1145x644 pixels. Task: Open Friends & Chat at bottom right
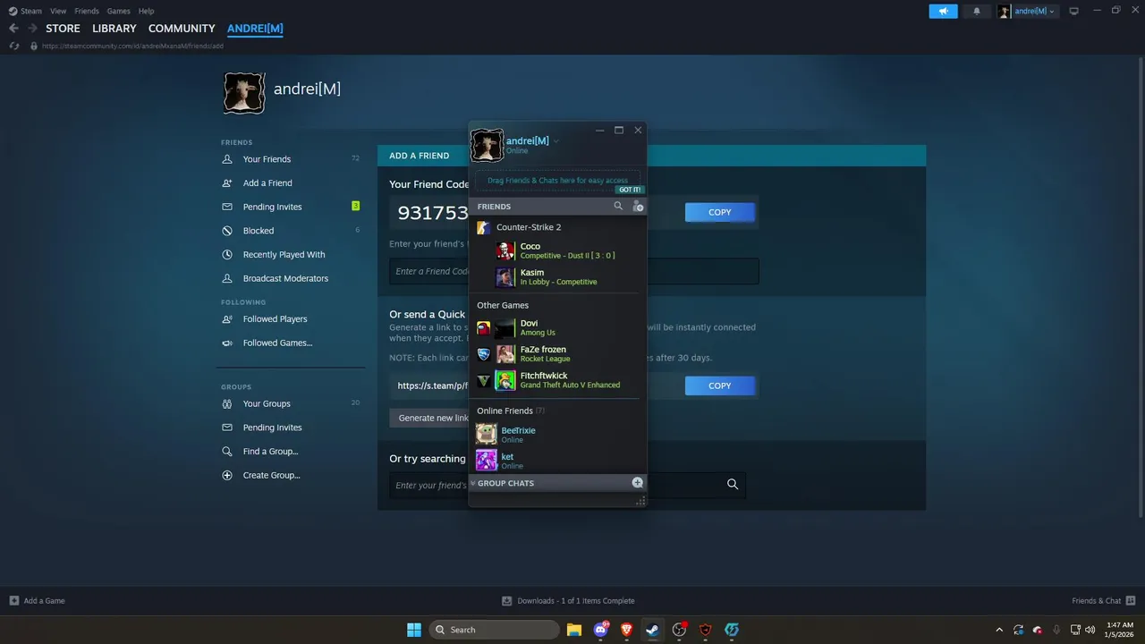click(x=1104, y=601)
